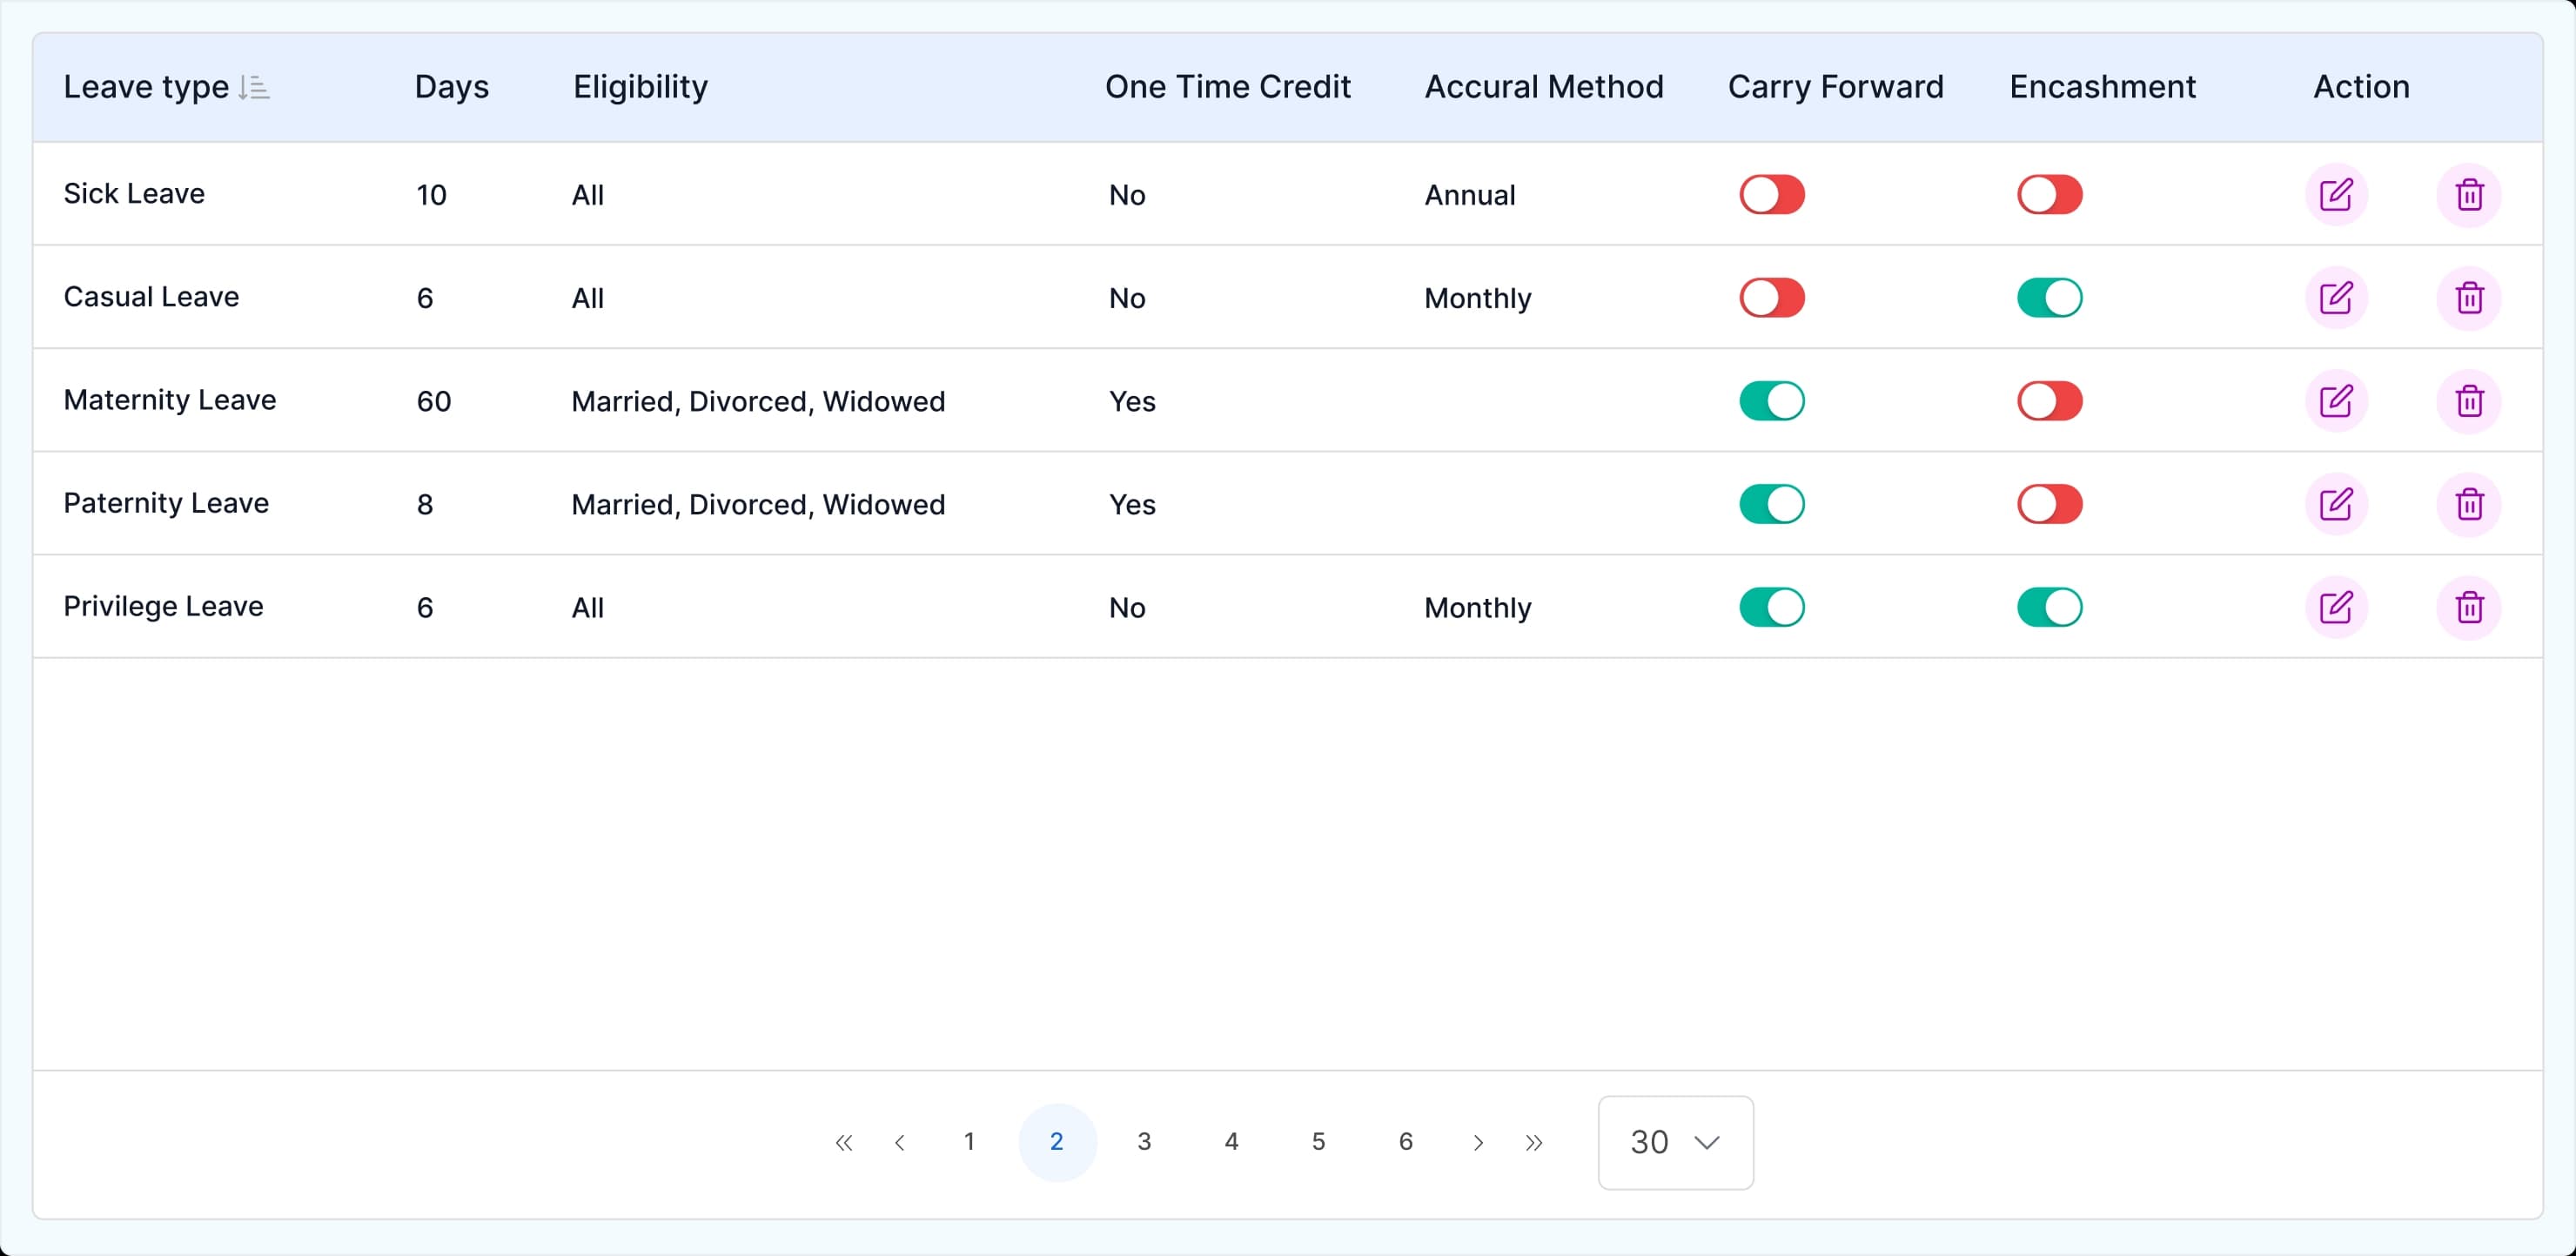Delete the Maternity Leave row
This screenshot has height=1256, width=2576.
2469,401
